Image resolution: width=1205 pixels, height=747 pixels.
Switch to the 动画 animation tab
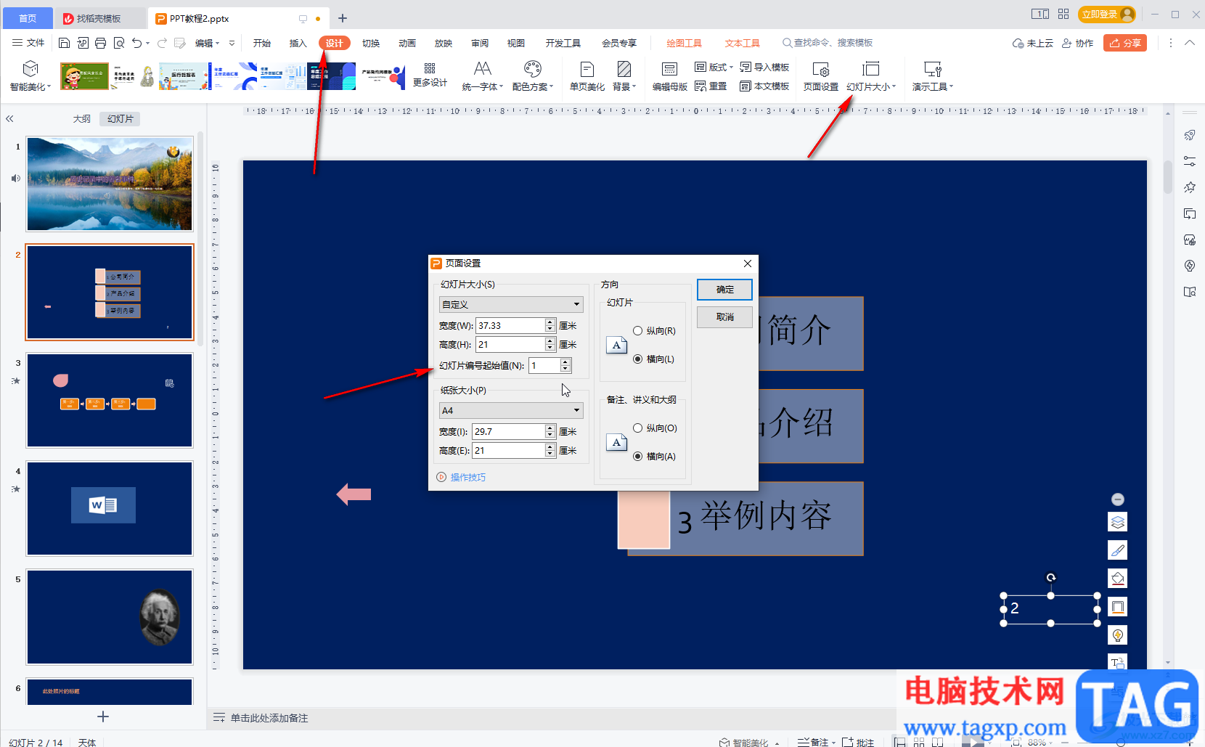coord(407,43)
